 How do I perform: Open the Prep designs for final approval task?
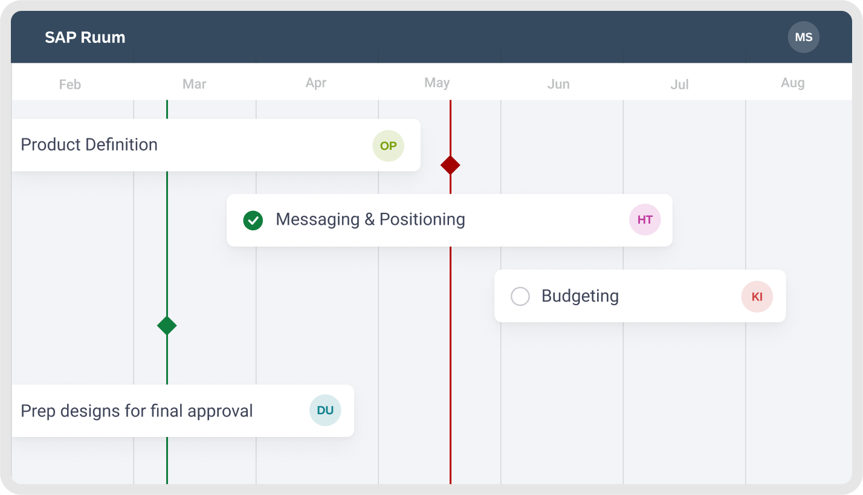tap(137, 411)
